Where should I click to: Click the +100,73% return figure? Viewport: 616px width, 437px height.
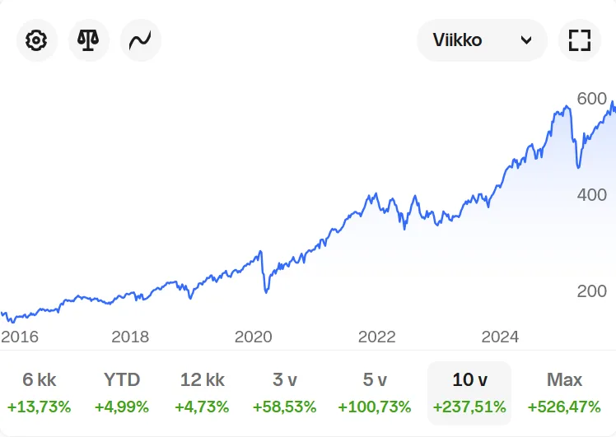[375, 407]
